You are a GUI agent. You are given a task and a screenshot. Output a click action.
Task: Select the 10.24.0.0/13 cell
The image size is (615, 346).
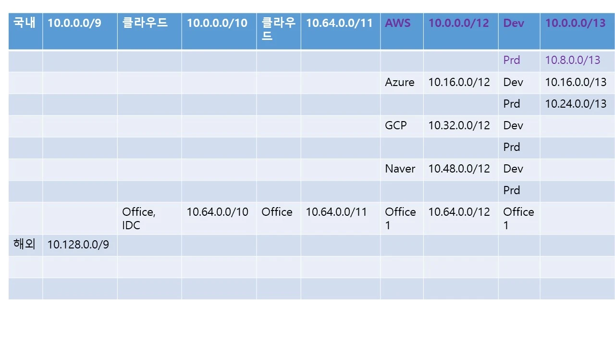[577, 104]
